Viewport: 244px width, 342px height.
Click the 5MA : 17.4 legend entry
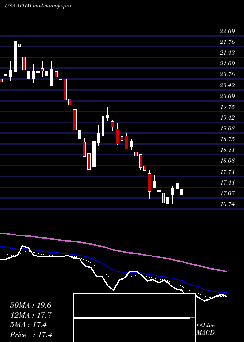tap(28, 325)
